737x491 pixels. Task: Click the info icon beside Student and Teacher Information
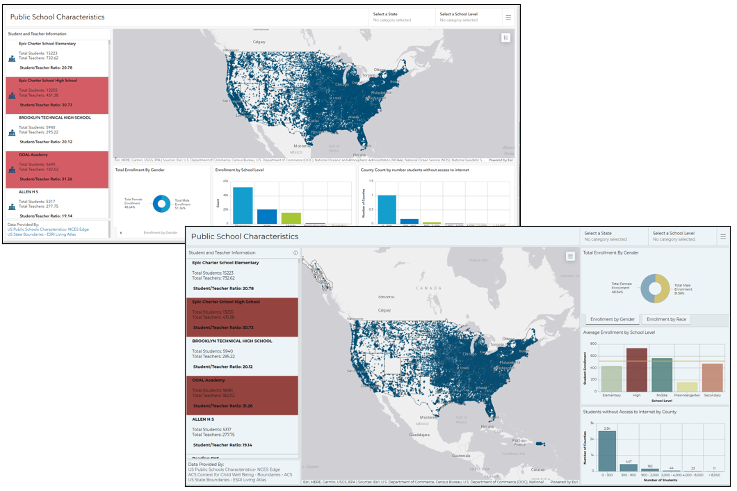click(295, 253)
